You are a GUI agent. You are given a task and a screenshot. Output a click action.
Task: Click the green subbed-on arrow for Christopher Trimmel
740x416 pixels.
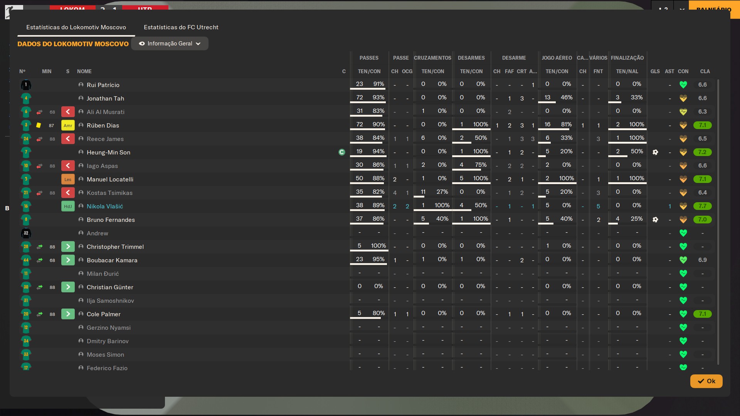click(x=68, y=247)
